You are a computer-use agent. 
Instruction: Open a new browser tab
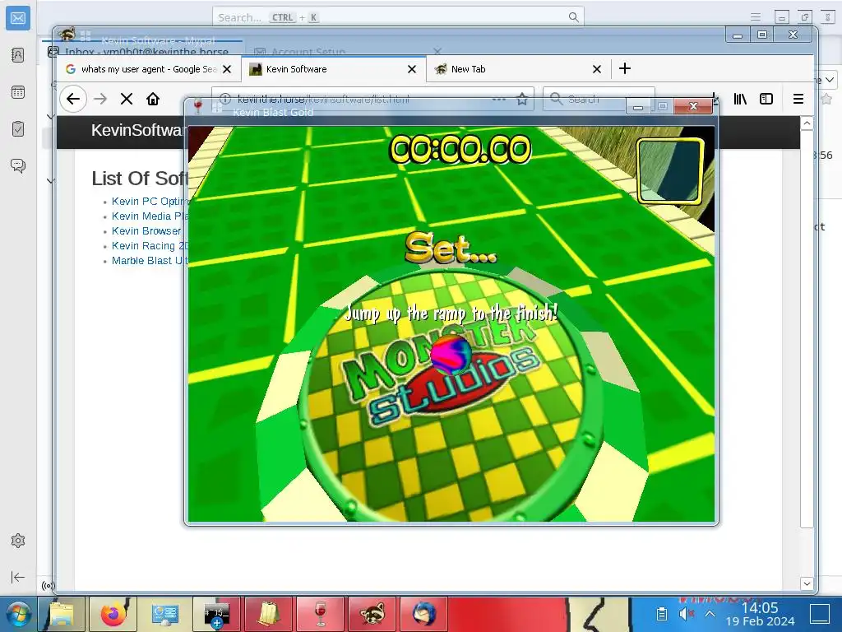pyautogui.click(x=625, y=69)
